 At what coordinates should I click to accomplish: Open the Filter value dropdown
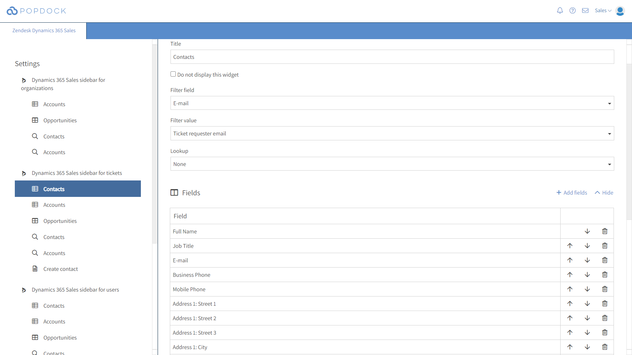click(392, 133)
